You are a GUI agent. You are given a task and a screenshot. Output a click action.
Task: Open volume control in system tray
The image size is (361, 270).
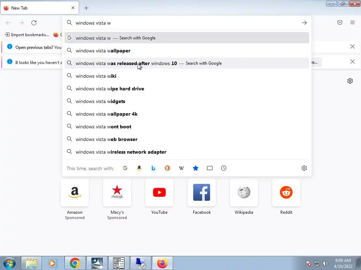pos(325,263)
